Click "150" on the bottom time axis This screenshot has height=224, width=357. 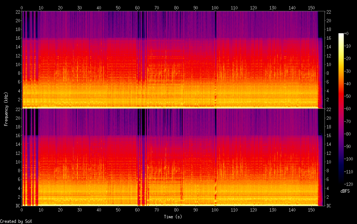point(311,210)
